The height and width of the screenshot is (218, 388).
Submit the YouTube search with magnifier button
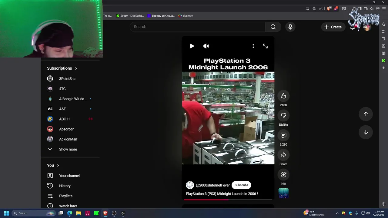[273, 27]
